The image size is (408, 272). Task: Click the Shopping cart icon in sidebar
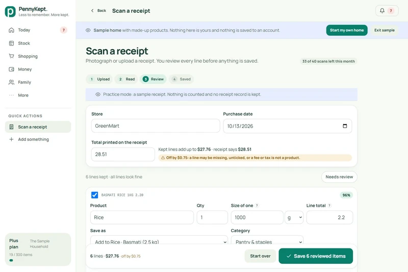(x=11, y=56)
